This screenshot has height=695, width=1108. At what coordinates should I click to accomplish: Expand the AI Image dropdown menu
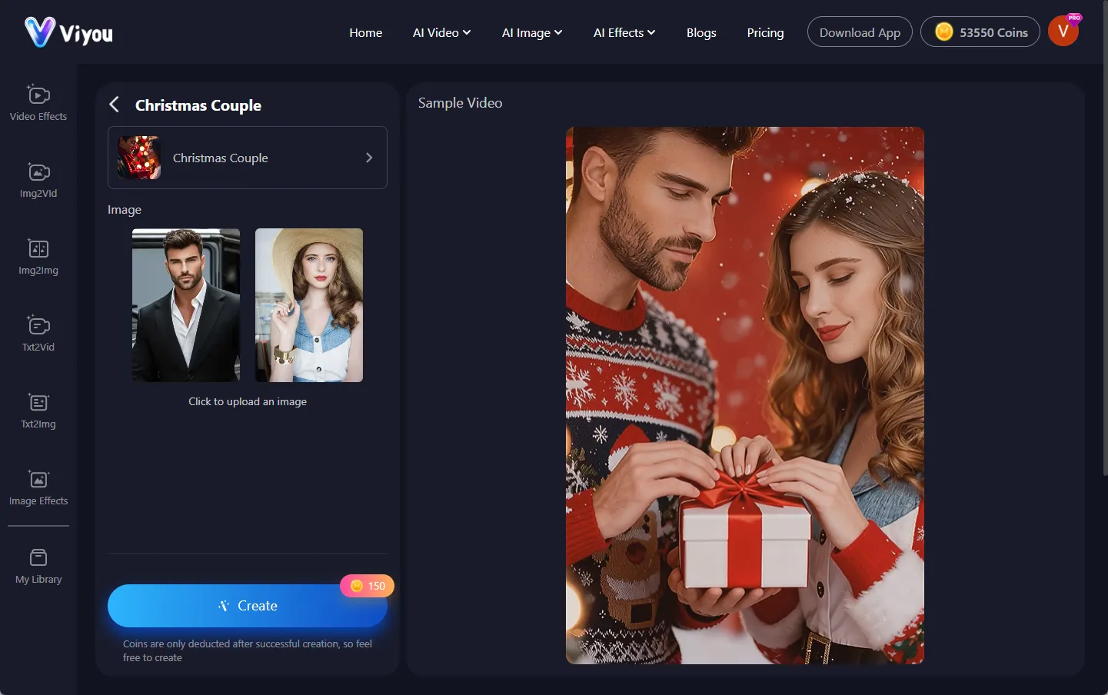click(x=531, y=32)
